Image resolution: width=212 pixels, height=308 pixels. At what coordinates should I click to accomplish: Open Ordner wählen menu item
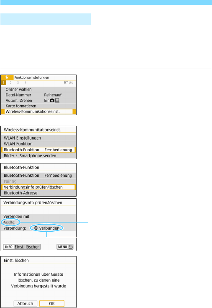(x=38, y=89)
